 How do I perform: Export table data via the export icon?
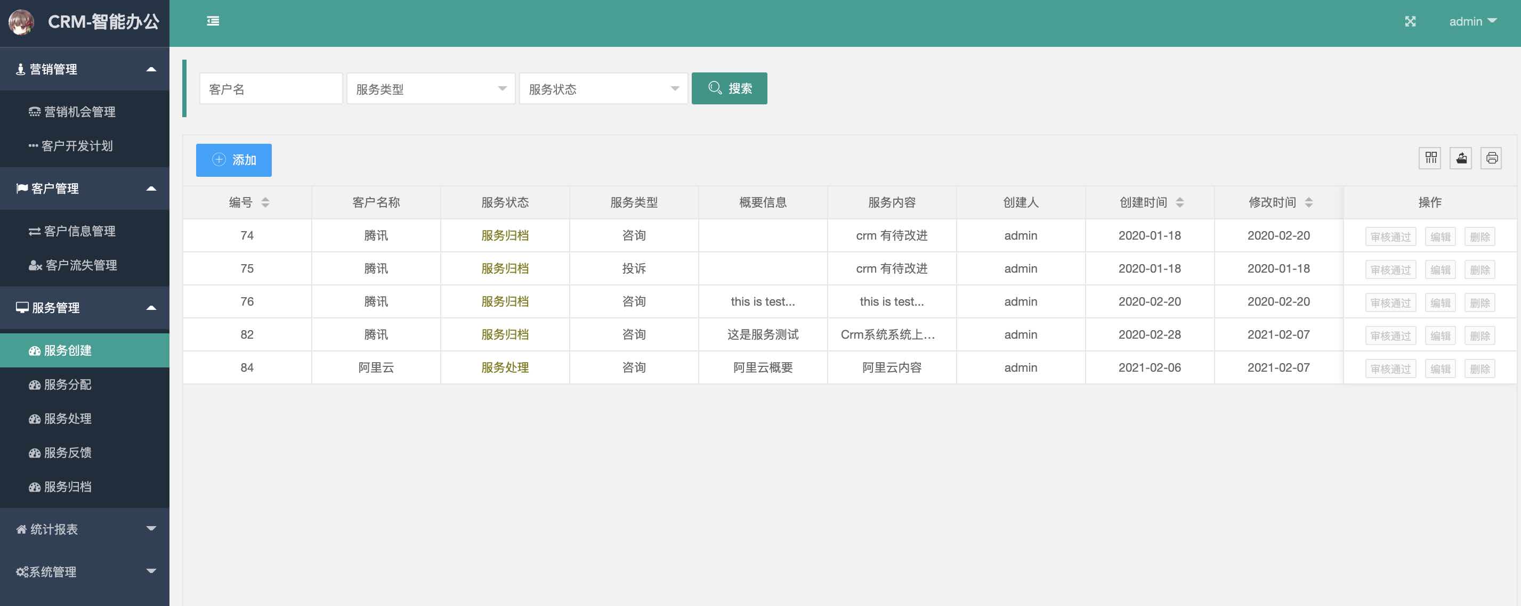[x=1461, y=158]
